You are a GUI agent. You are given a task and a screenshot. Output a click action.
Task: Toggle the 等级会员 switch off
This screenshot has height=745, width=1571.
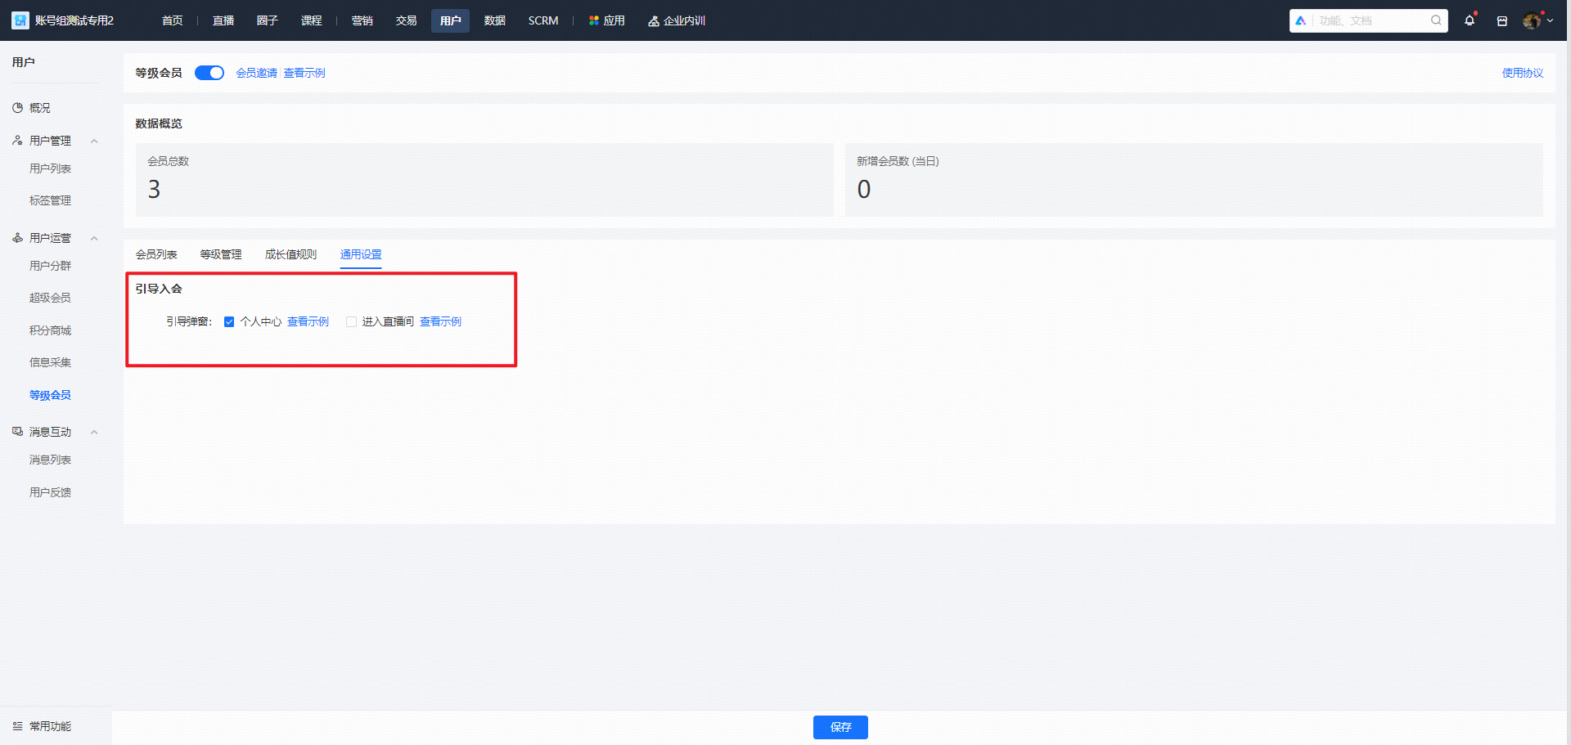pos(209,73)
